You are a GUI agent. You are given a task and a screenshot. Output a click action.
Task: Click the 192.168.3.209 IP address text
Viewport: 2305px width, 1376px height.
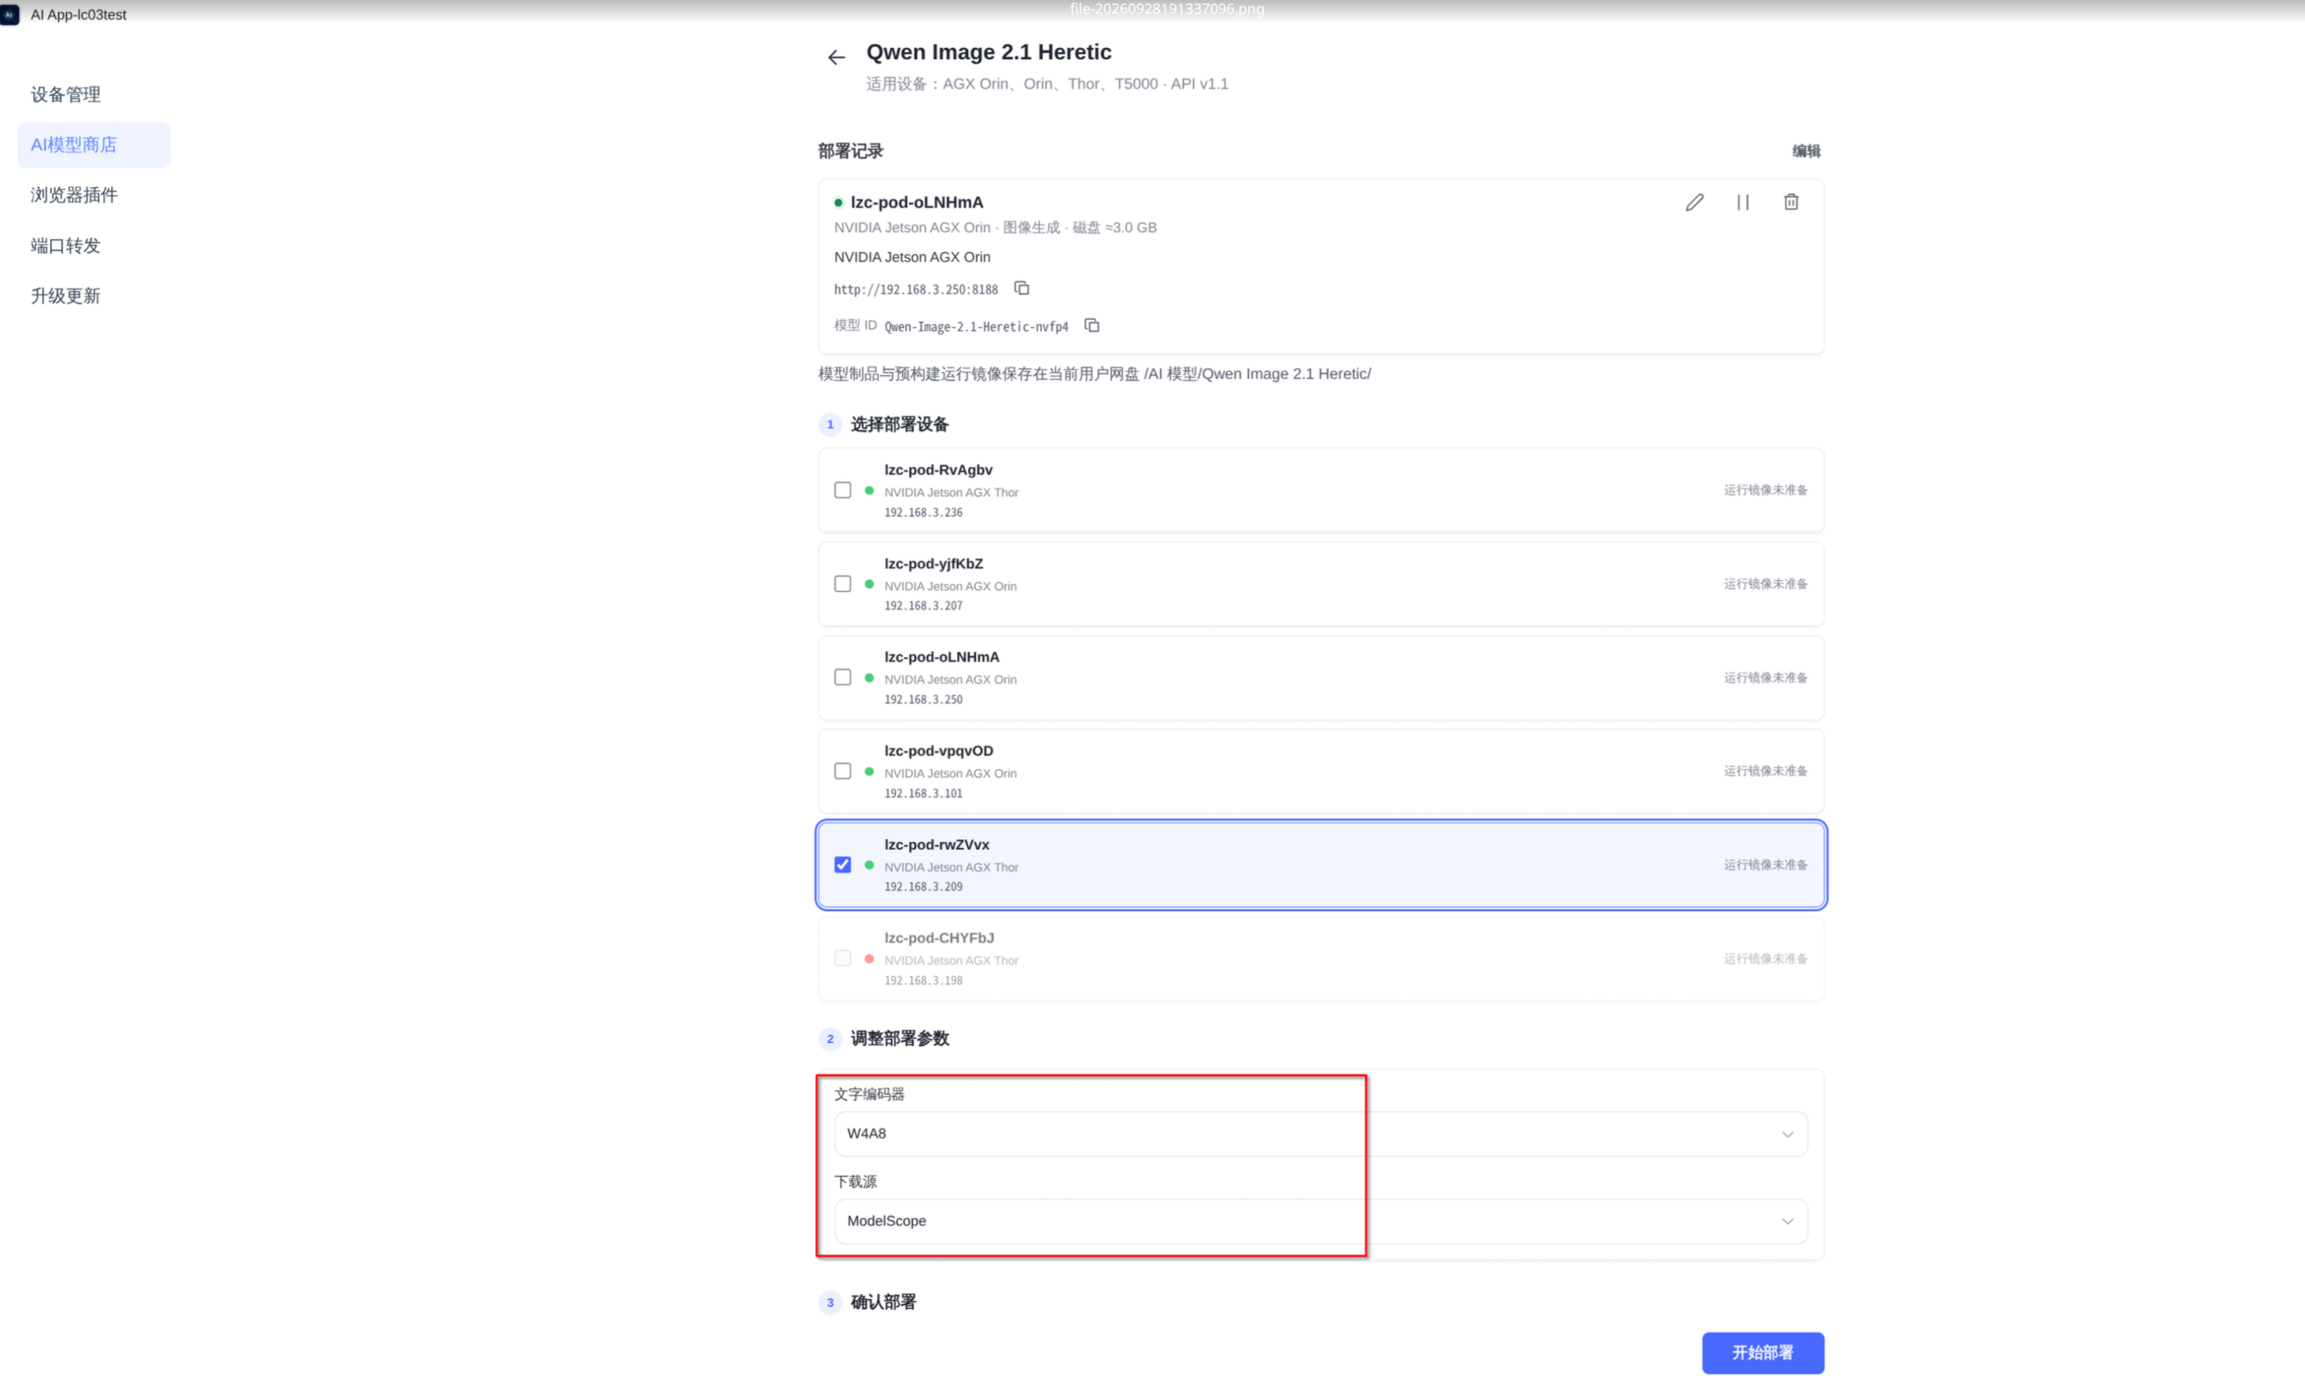922,887
